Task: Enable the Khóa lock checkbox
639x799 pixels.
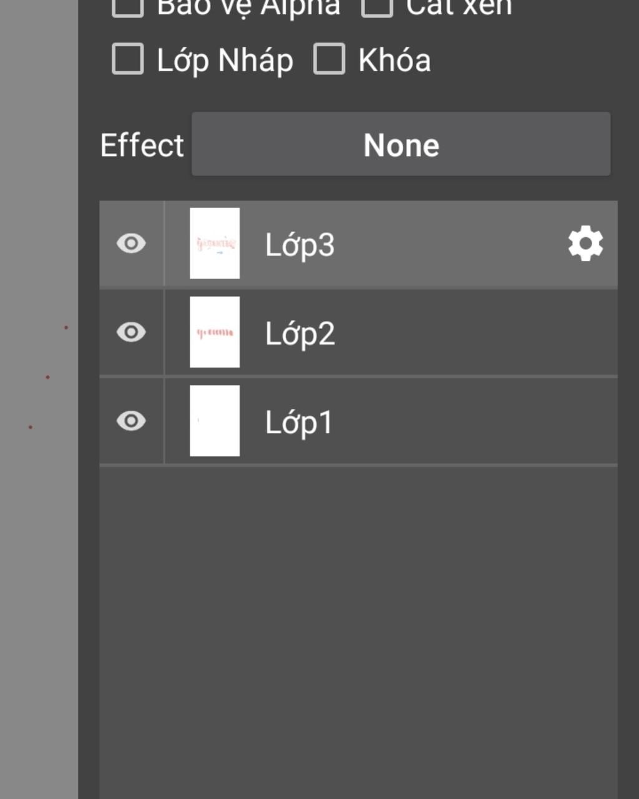Action: click(329, 59)
